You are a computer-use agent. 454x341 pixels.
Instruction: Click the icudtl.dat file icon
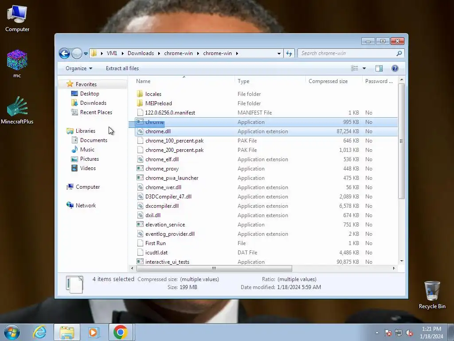pos(140,253)
